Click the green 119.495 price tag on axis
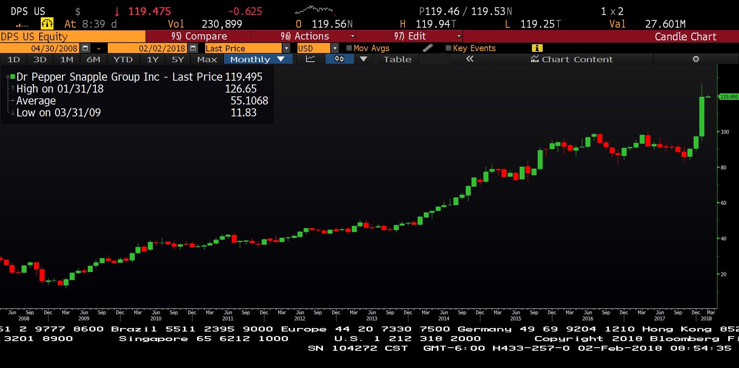This screenshot has height=368, width=739. tap(729, 97)
